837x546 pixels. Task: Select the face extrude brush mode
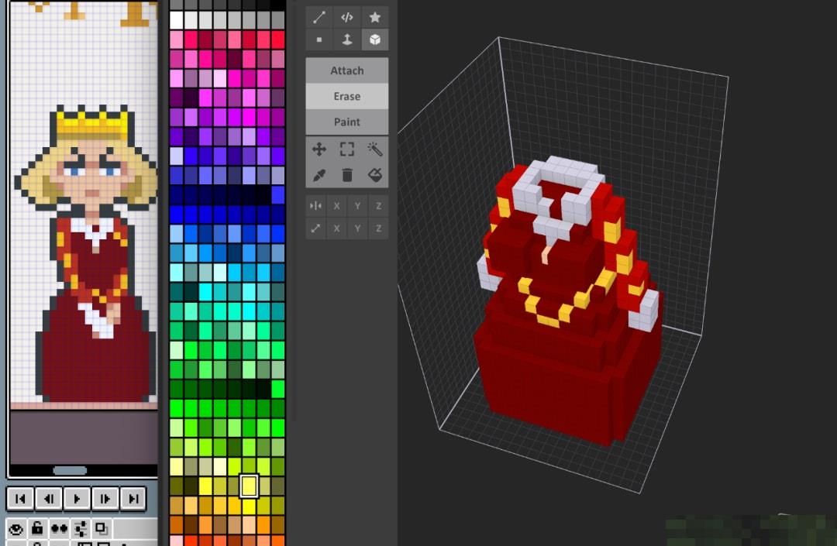click(347, 39)
